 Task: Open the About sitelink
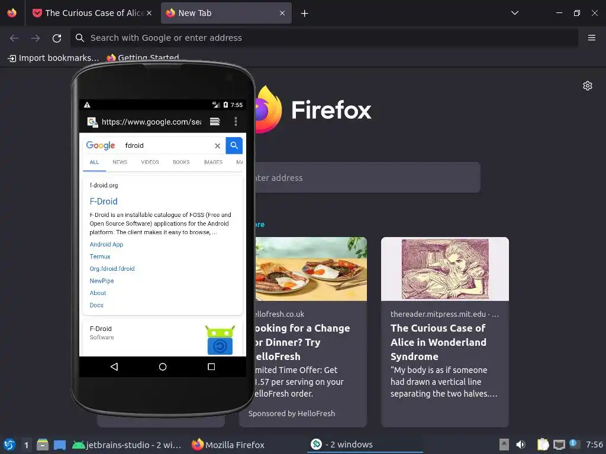(98, 293)
